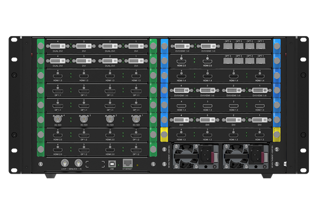The width and height of the screenshot is (319, 213).
Task: Click the green LED beside USB port
Action: (119, 165)
